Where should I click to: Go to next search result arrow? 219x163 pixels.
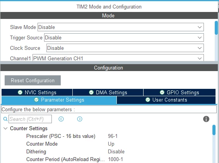(80, 119)
